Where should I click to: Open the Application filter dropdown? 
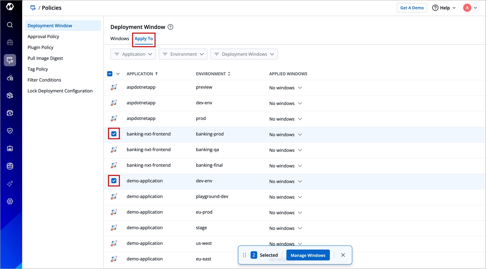(x=133, y=54)
